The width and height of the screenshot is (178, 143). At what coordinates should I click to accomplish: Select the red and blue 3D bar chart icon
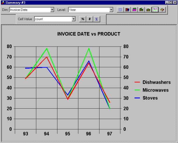[127, 10]
